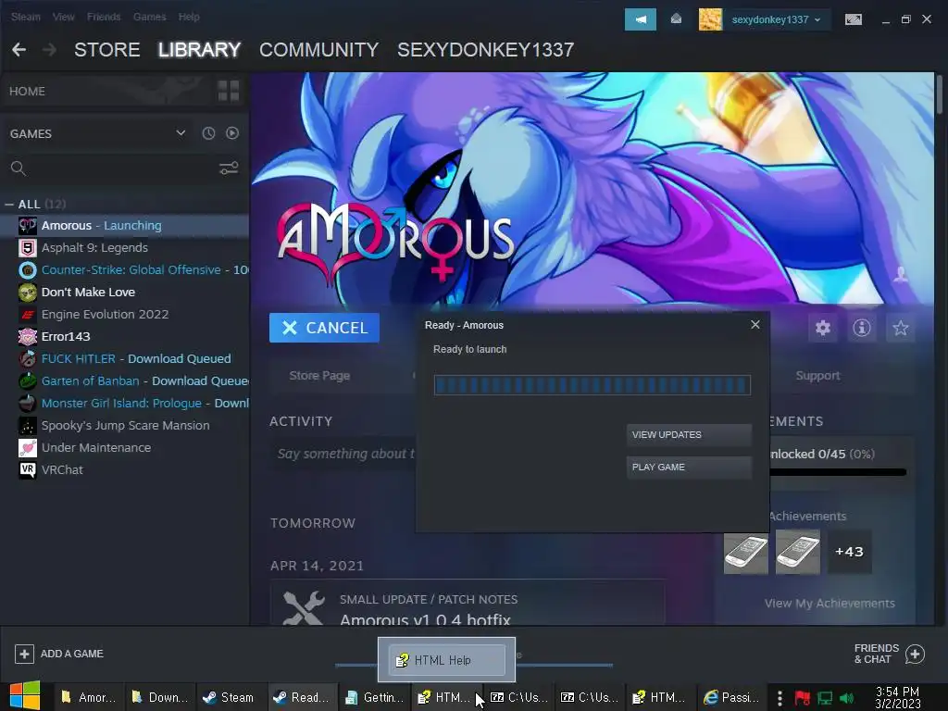
Task: Select Counter-Strike: Global Offensive in list
Action: pos(125,270)
